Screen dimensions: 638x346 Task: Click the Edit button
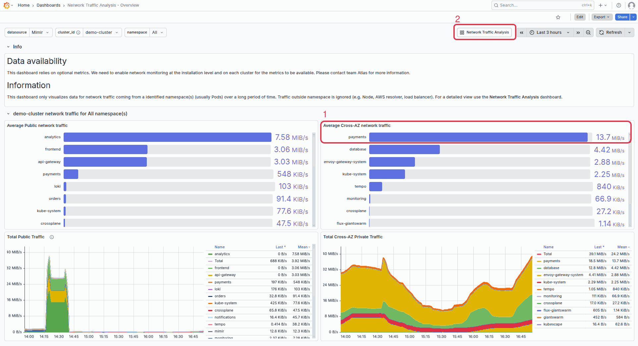(x=580, y=17)
